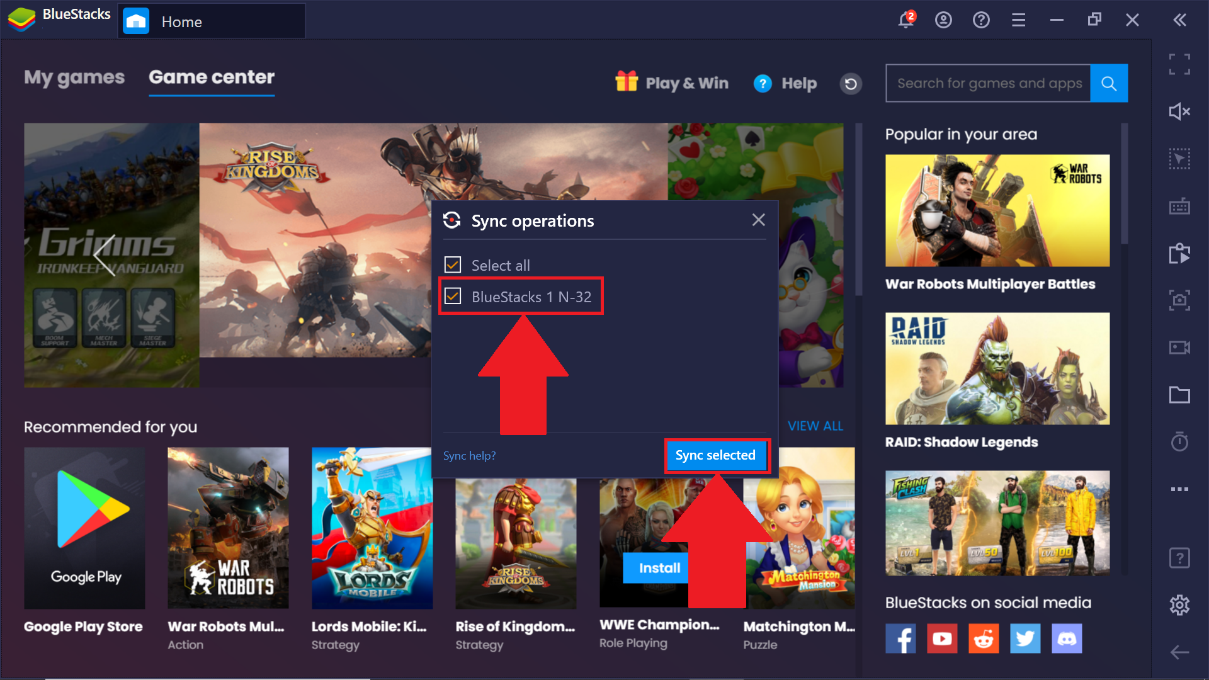Open BlueStacks Reddit page

tap(984, 638)
